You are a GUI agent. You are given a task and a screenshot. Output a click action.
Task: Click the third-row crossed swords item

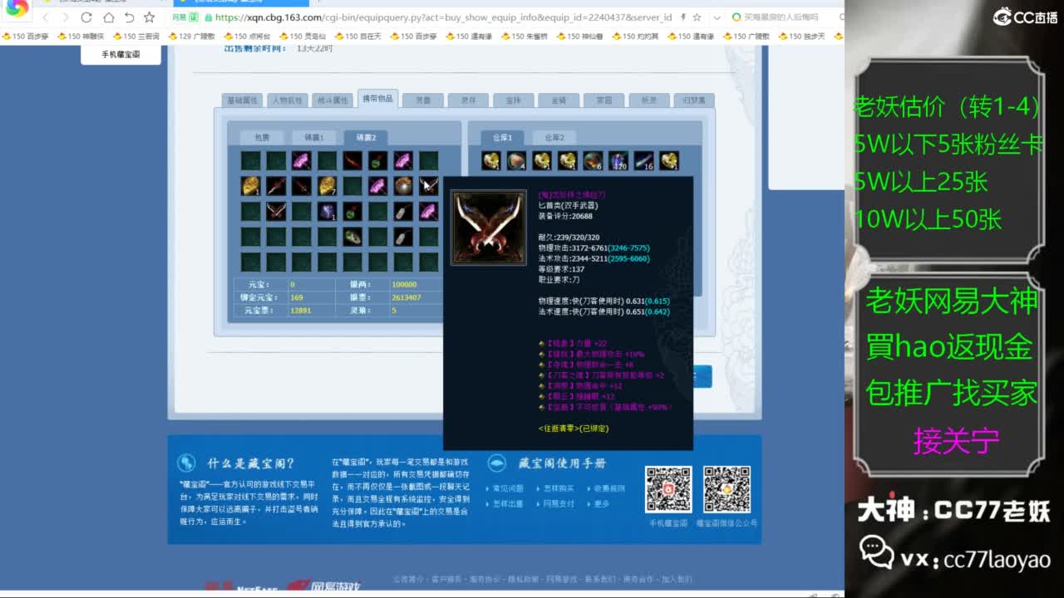[276, 212]
